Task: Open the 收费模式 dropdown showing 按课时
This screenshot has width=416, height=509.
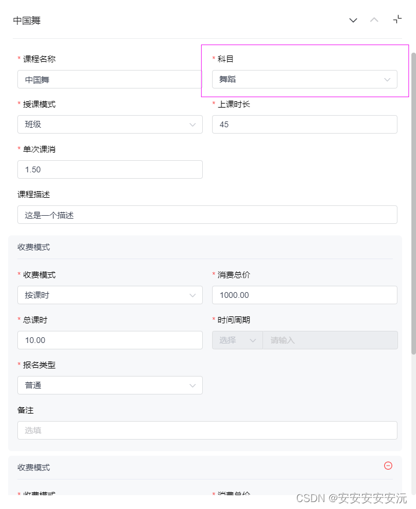Action: tap(110, 295)
